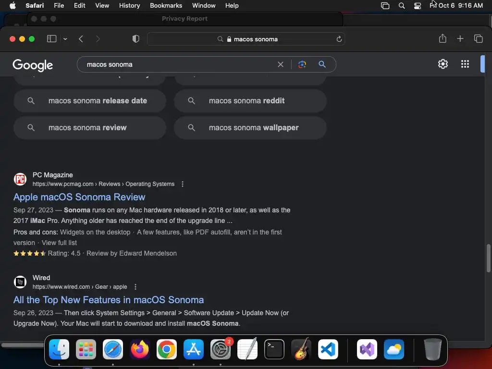The height and width of the screenshot is (369, 492).
Task: Open All the Top New Features link
Action: click(109, 300)
